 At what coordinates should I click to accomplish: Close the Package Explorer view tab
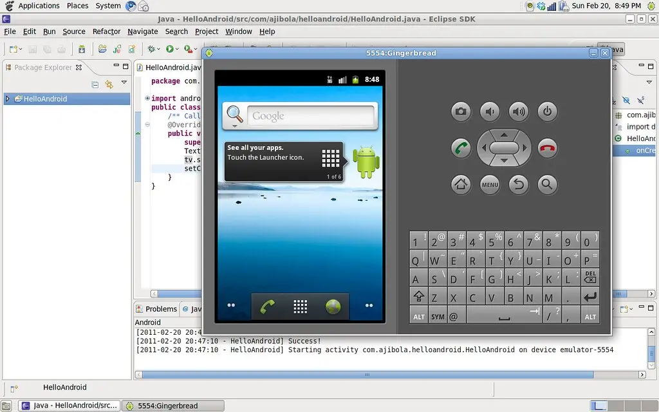(x=79, y=67)
